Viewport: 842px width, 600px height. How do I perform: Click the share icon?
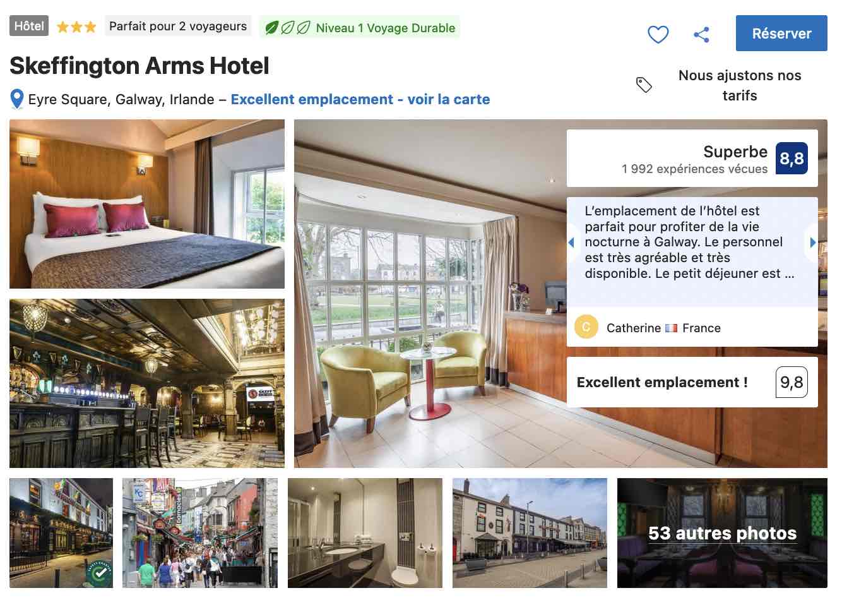701,34
